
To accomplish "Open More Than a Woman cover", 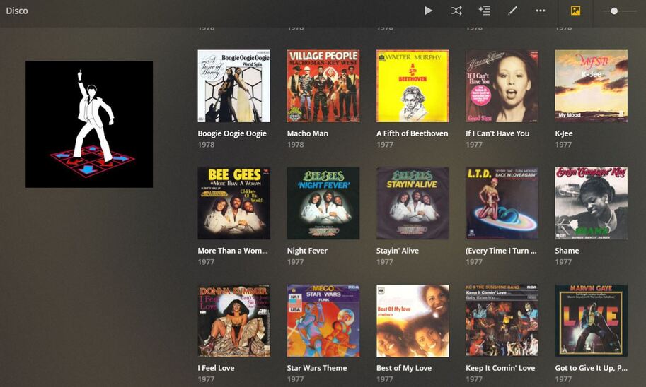I will [234, 203].
